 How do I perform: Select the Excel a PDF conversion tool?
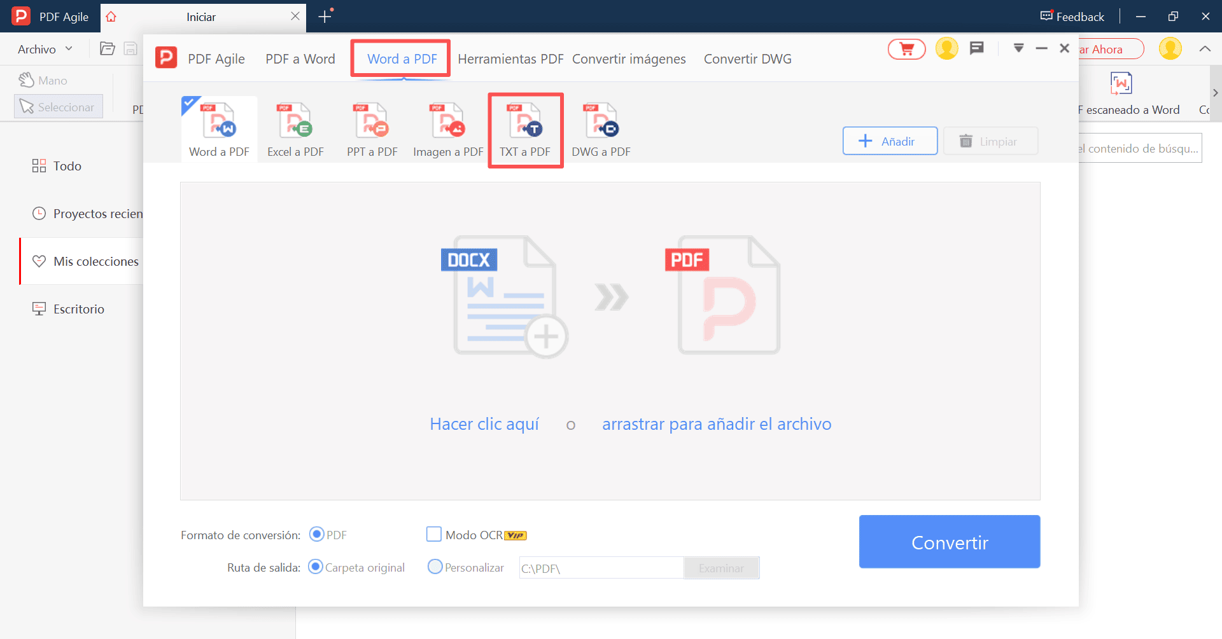(295, 128)
